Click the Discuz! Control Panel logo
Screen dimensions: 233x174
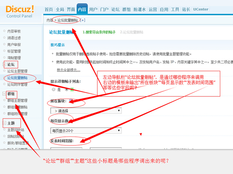point(20,12)
